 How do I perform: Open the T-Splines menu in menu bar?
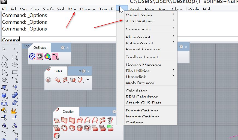(192, 9)
